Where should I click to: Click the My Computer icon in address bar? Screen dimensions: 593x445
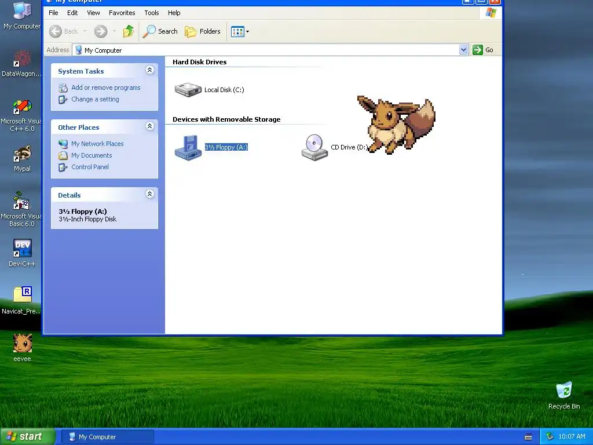tap(78, 50)
